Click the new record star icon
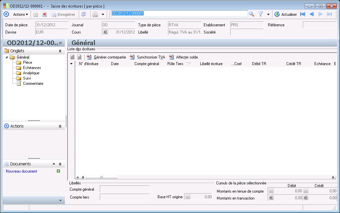340x213 pixels. point(35,14)
